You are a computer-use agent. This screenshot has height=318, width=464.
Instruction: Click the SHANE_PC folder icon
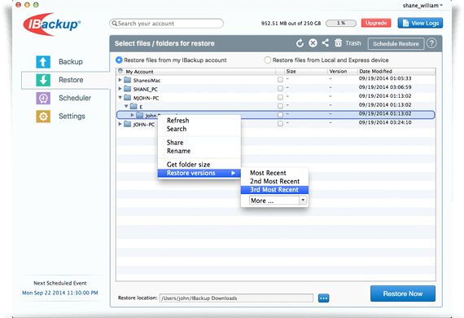click(128, 89)
